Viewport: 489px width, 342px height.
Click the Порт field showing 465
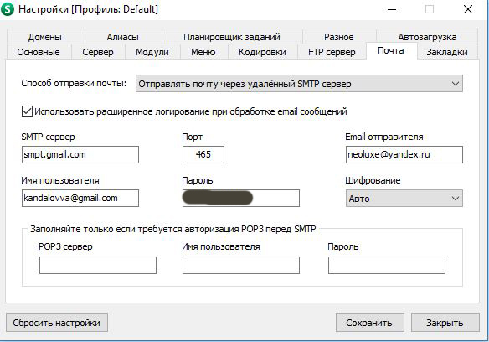coord(203,154)
